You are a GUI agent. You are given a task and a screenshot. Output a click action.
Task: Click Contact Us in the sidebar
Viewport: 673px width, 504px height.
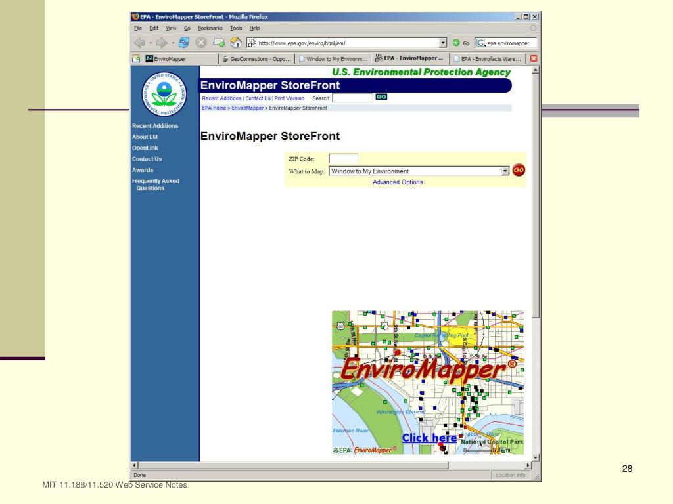(147, 159)
